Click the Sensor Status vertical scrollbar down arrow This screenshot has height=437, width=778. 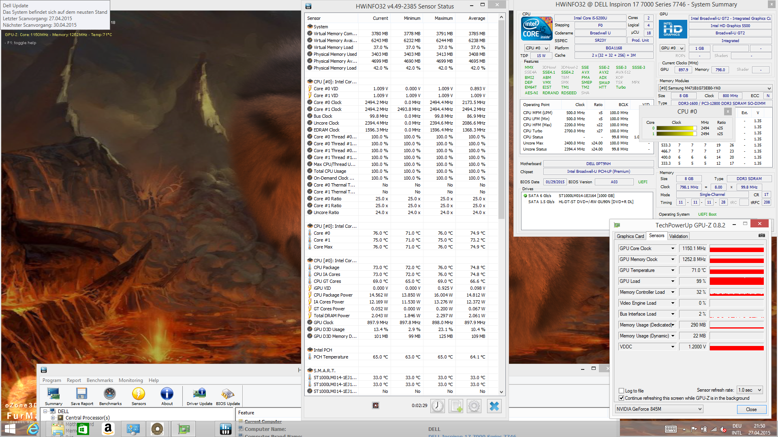(x=501, y=392)
